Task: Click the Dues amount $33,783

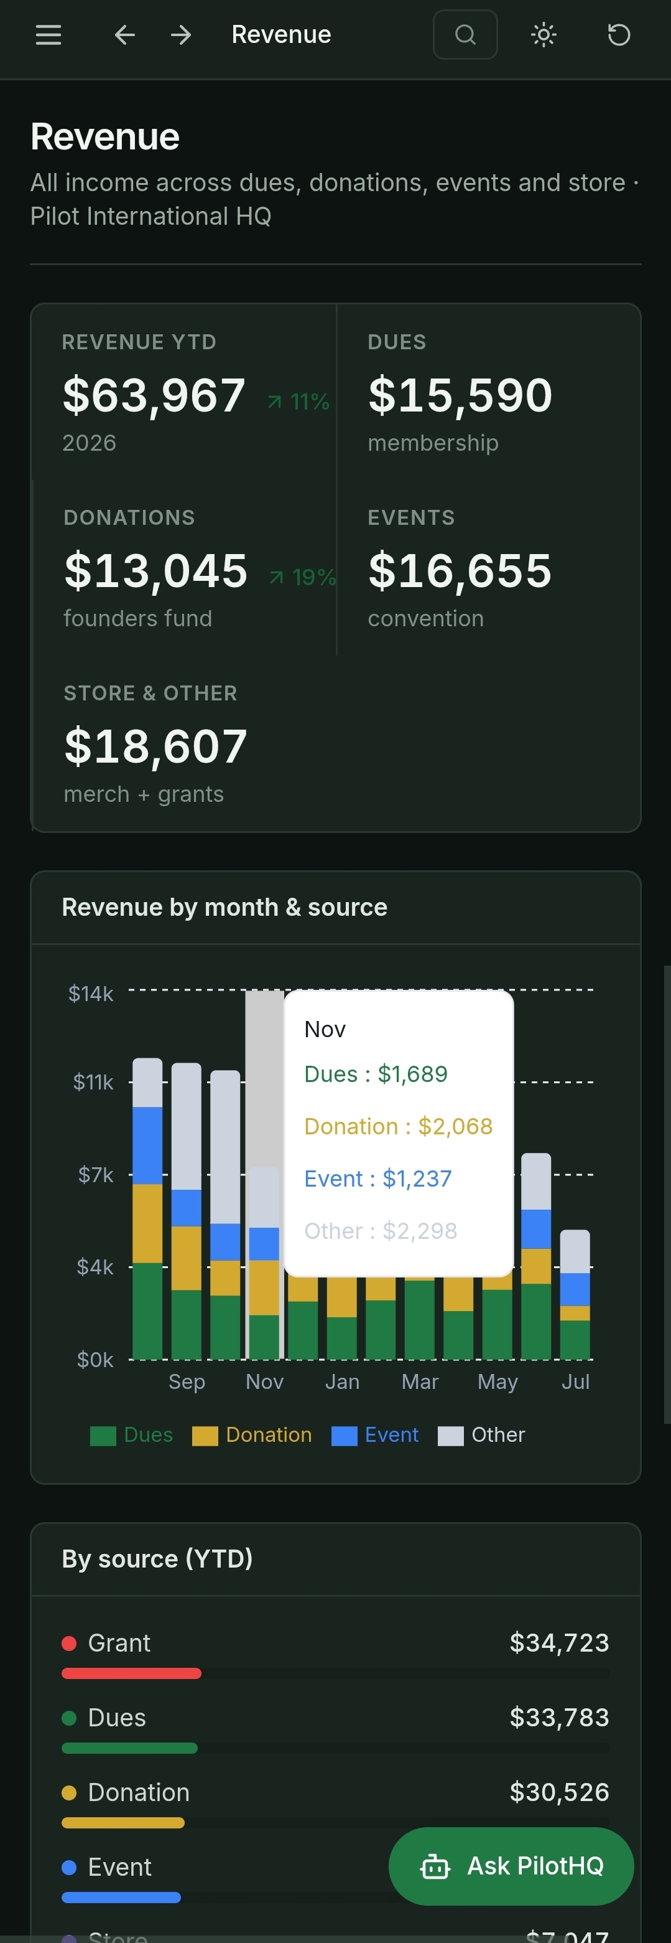Action: pyautogui.click(x=560, y=1718)
